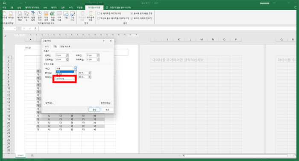Open the Name Box dropdown arrow
Viewport: 299px width, 161px height.
point(15,29)
